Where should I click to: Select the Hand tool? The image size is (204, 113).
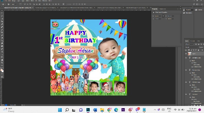pos(2,60)
